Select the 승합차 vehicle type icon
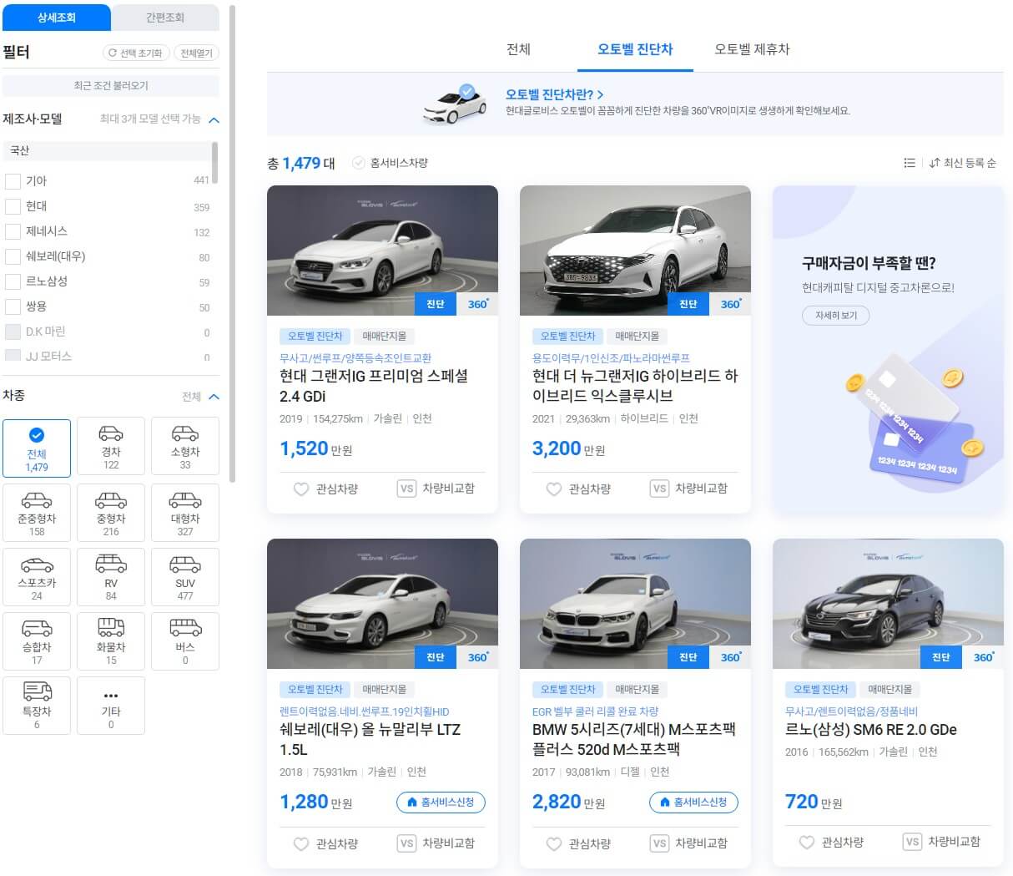 [37, 641]
